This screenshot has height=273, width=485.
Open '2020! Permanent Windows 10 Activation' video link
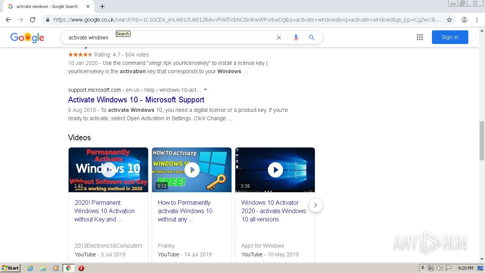click(x=105, y=211)
